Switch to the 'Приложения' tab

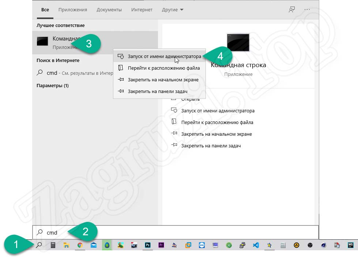[x=72, y=10]
